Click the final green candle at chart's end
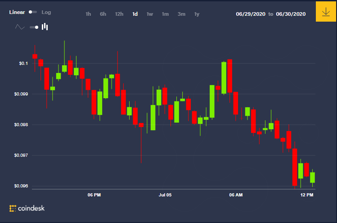The image size is (337, 223). coord(313,177)
